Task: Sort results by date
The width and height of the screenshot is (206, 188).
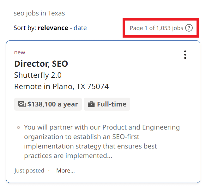Action: click(80, 28)
